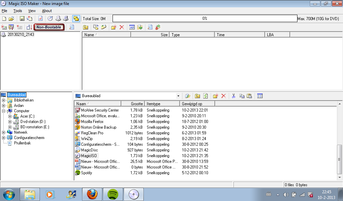Screen dimensions: 343x201
Task: Expand the Bibliotheken tree node
Action: 3,100
